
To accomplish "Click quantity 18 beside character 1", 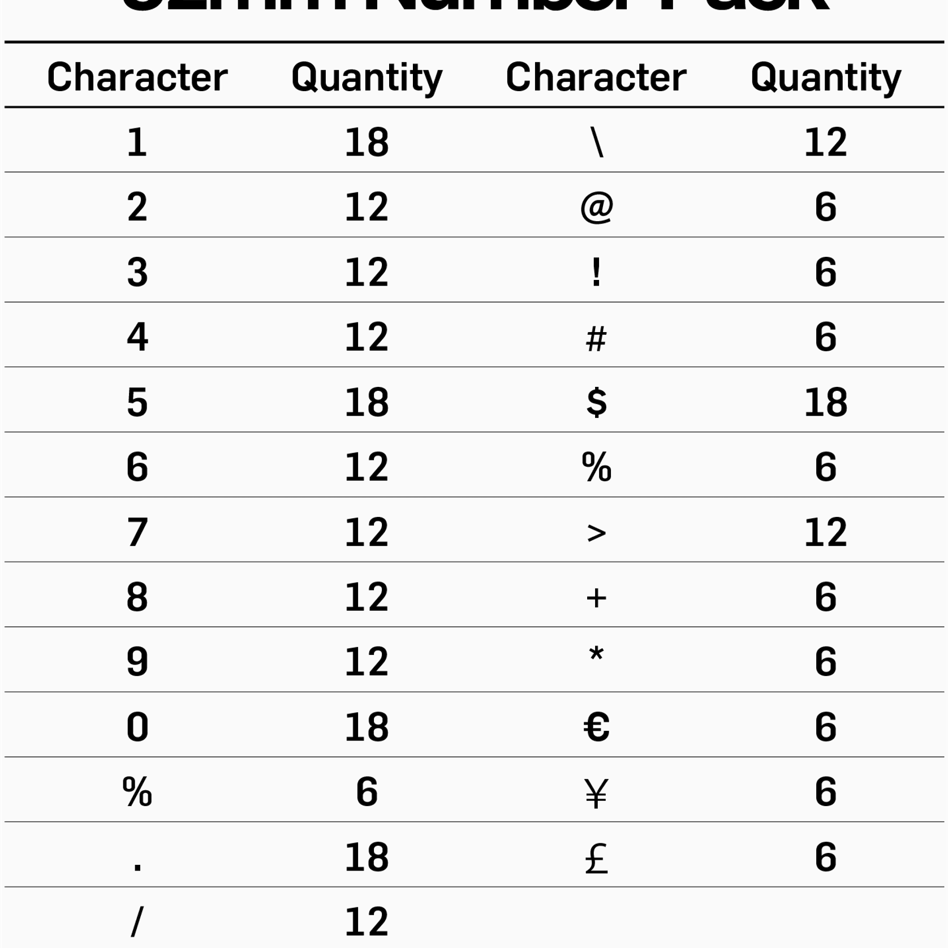I will pos(367,142).
